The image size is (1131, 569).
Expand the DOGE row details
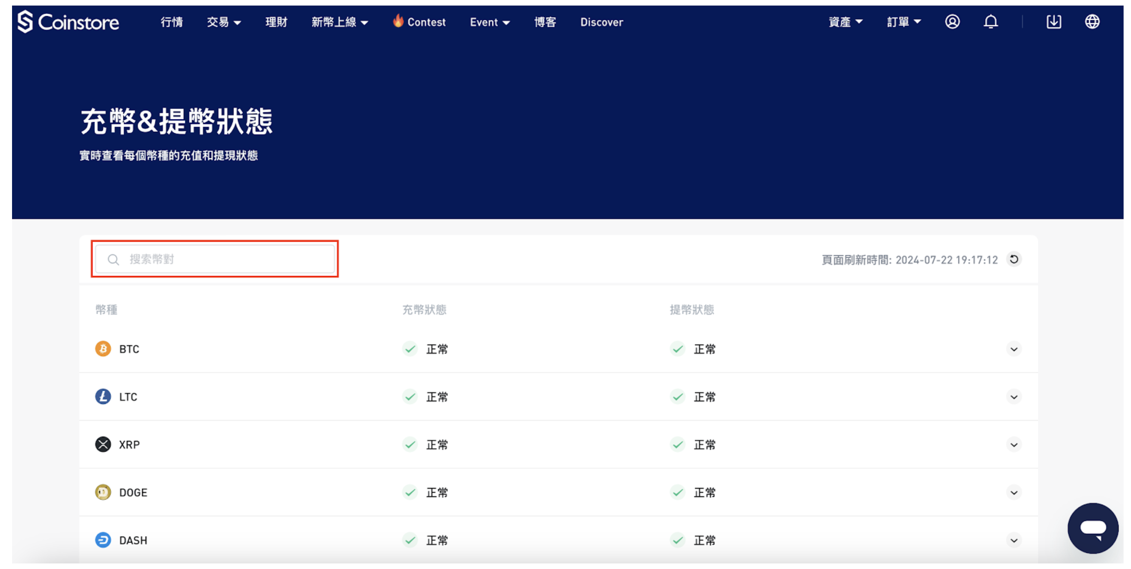1014,493
